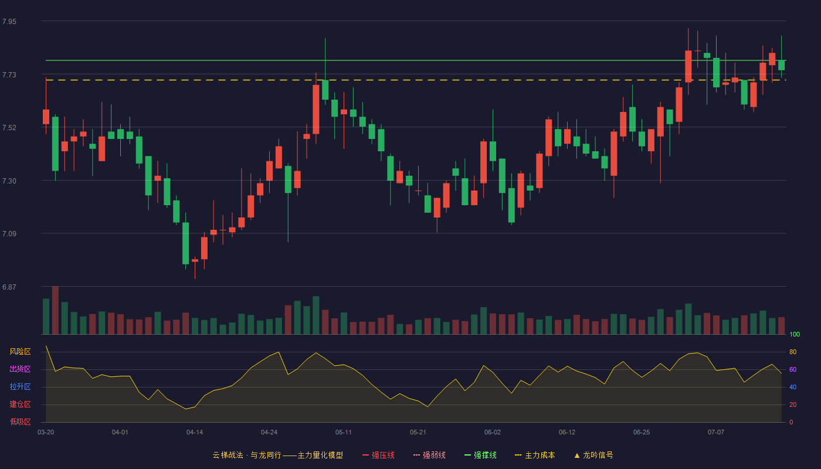Click the 7.73 price axis label
821x469 pixels.
point(9,75)
